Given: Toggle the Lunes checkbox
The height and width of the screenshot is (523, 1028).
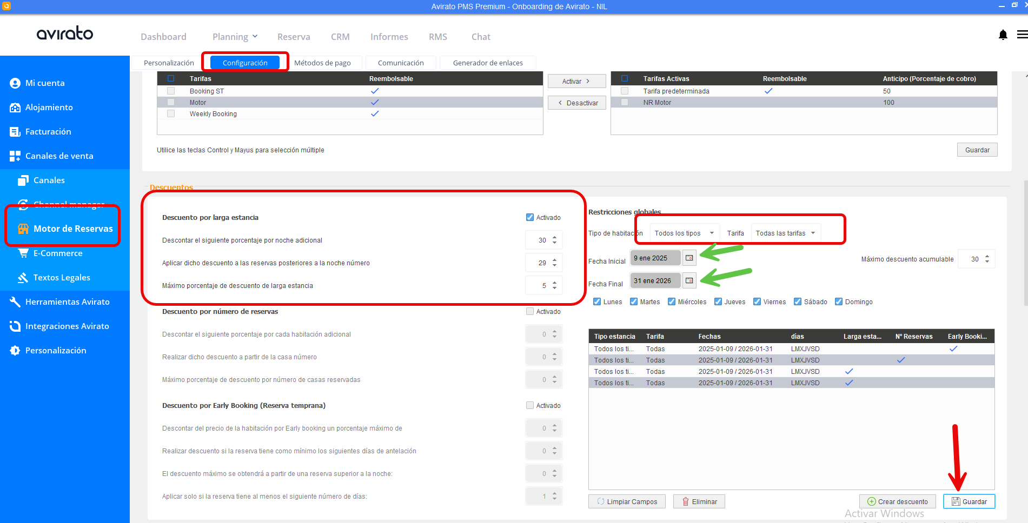Looking at the screenshot, I should pos(597,302).
